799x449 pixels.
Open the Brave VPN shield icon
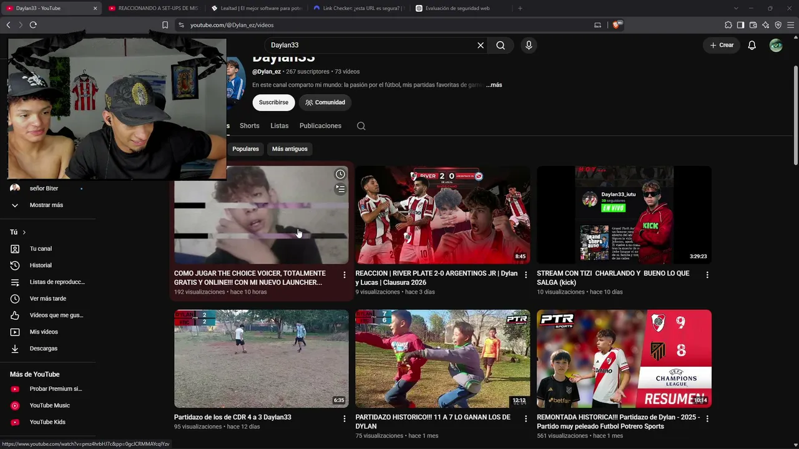pyautogui.click(x=778, y=25)
